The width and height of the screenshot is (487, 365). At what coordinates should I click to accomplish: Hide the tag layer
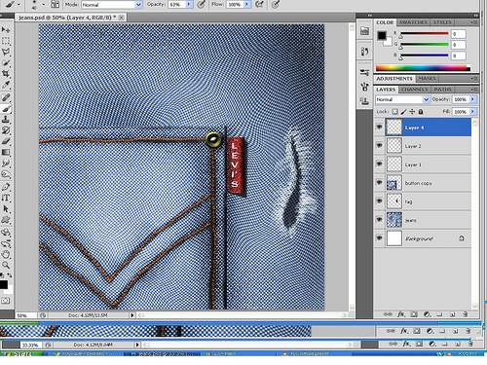pos(379,201)
